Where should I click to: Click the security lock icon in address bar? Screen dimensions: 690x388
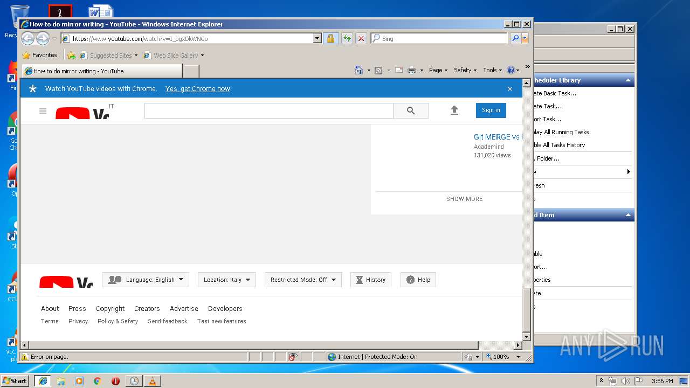[x=330, y=38]
